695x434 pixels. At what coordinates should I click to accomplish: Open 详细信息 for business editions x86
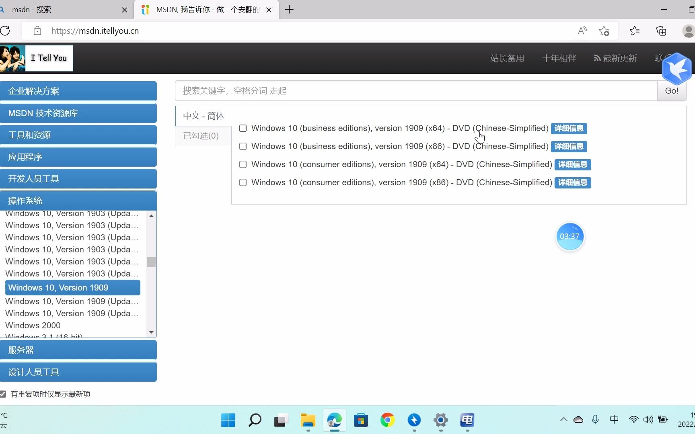tap(569, 146)
